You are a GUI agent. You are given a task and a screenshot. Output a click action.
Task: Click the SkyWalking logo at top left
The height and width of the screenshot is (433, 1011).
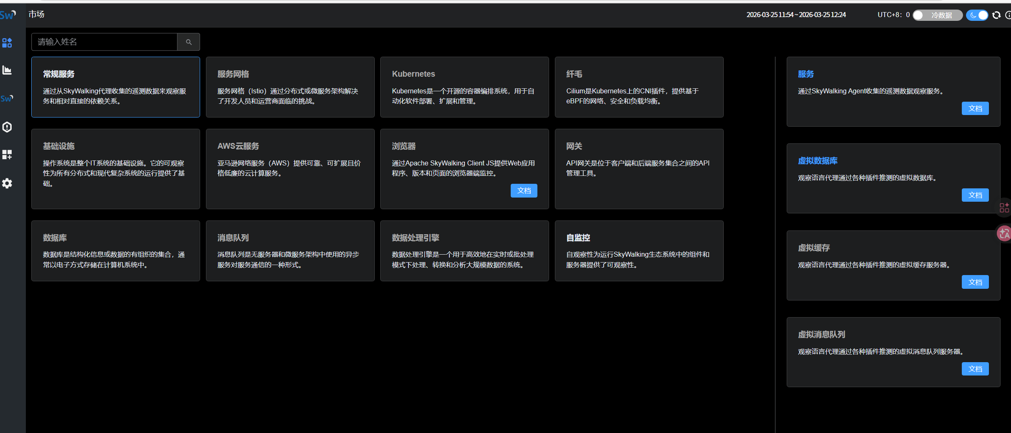pos(8,15)
